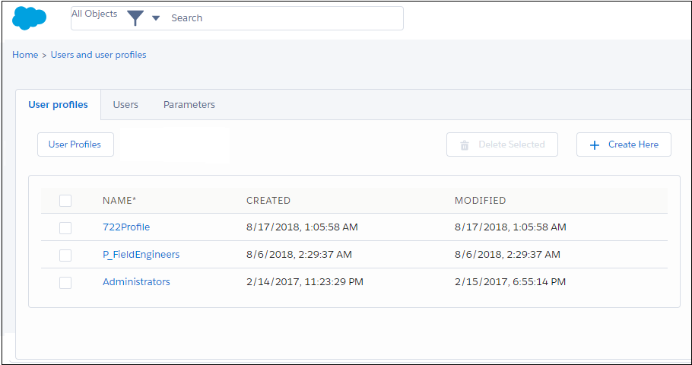Check the 722Profile row checkbox
Viewport: 692px width, 365px height.
pos(65,228)
